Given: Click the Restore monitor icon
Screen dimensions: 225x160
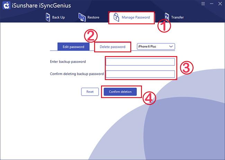Looking at the screenshot, I should 82,17.
